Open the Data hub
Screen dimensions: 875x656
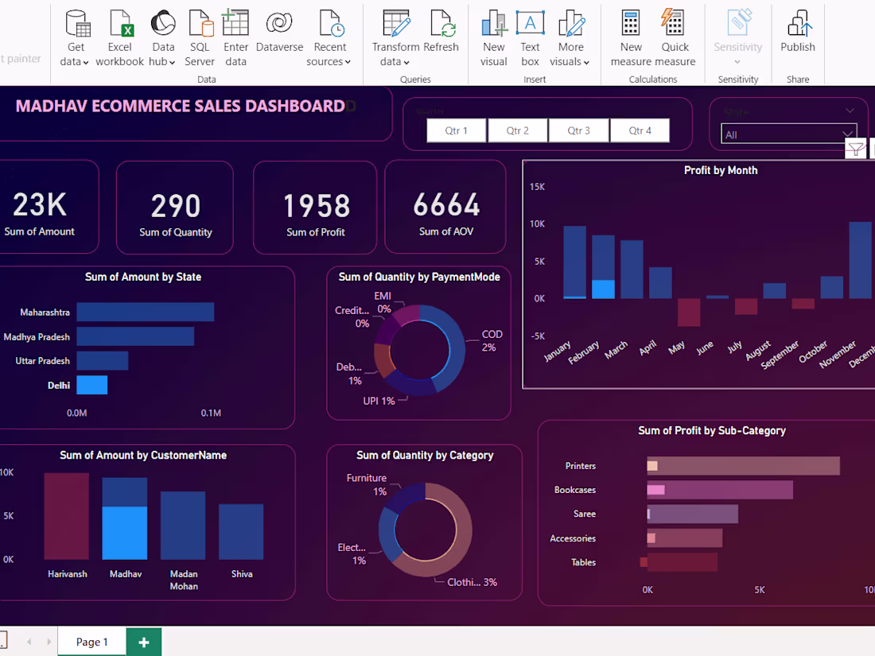(163, 36)
